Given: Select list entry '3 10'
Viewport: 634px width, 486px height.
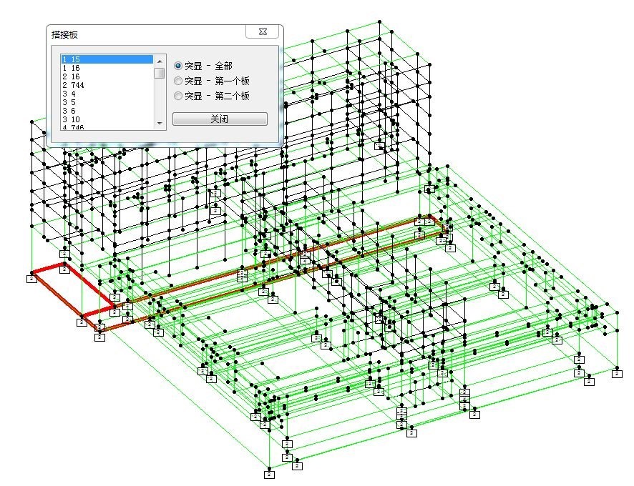Looking at the screenshot, I should 107,119.
